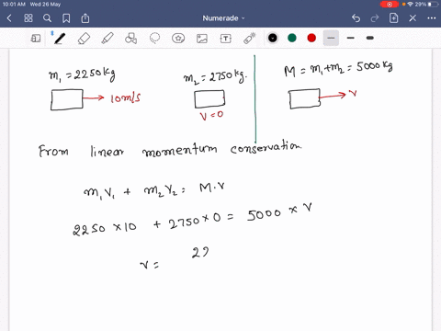Add a new page

click(393, 18)
